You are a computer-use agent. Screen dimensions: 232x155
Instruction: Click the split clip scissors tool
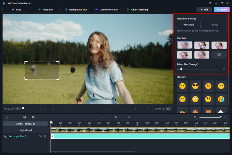coord(25,117)
